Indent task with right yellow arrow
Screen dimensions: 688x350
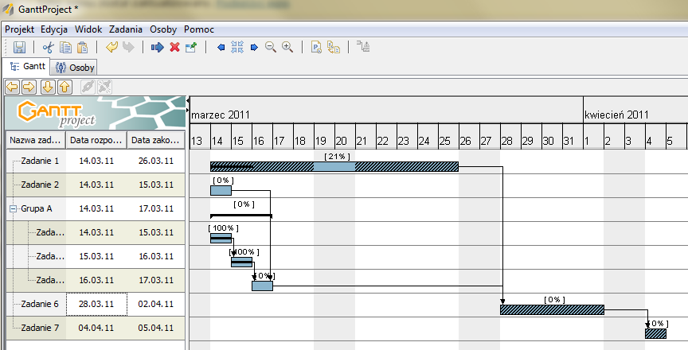(29, 86)
